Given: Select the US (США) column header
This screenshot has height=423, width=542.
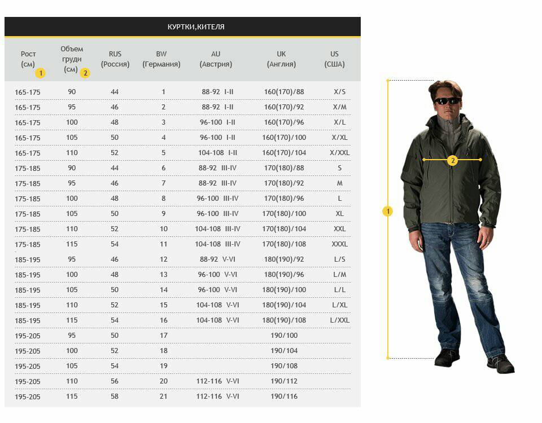Looking at the screenshot, I should pos(334,59).
